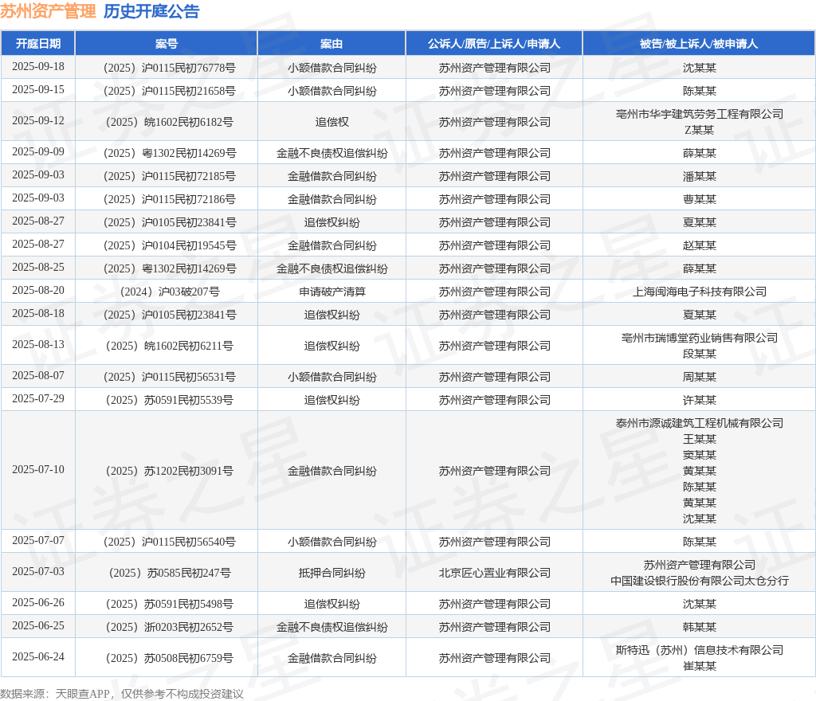Select case number (2025)苏0591民初5498号
The height and width of the screenshot is (701, 816).
click(169, 605)
